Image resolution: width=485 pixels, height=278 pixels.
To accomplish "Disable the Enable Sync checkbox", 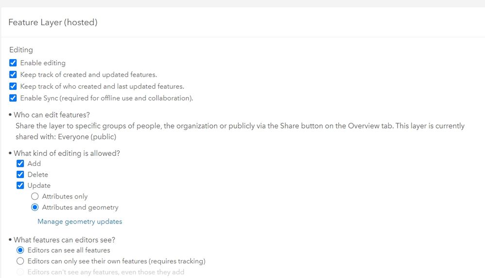I will click(13, 98).
